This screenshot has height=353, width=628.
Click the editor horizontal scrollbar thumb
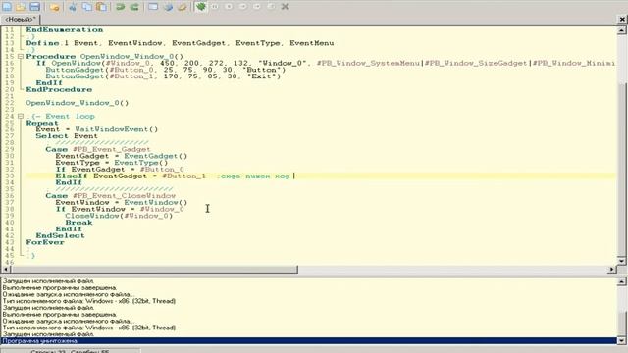pos(154,270)
